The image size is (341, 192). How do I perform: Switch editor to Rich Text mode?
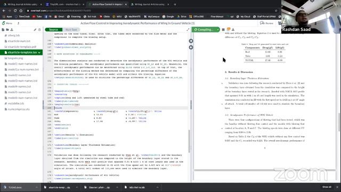click(71, 30)
